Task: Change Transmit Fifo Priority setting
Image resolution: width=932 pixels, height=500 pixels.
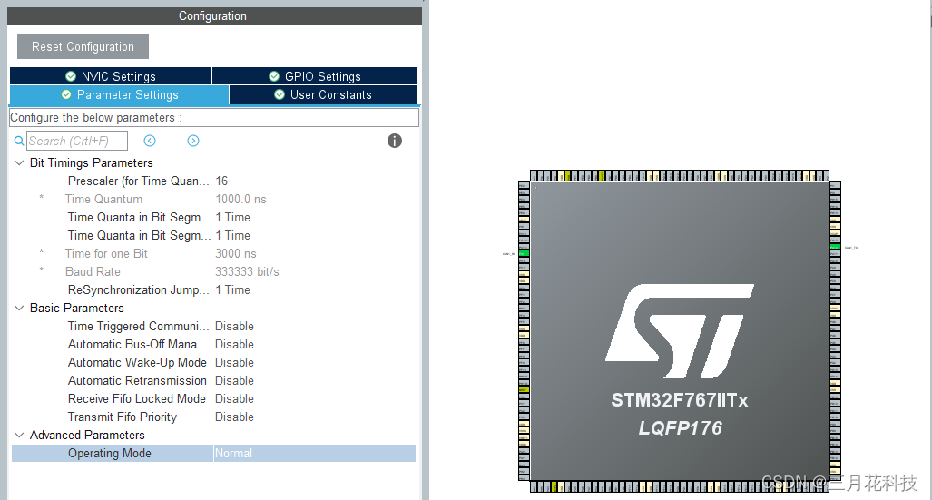Action: (234, 417)
